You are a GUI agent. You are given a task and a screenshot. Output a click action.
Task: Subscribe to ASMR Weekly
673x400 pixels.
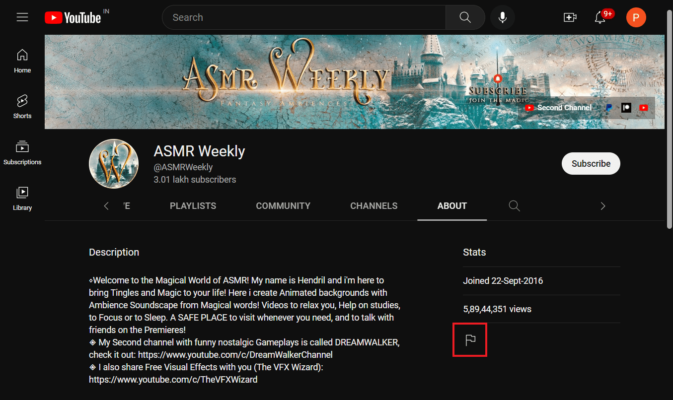(x=591, y=164)
